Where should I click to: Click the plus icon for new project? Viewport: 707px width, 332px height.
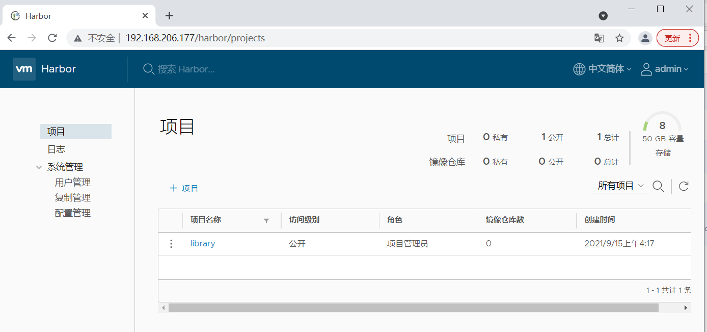[x=174, y=188]
